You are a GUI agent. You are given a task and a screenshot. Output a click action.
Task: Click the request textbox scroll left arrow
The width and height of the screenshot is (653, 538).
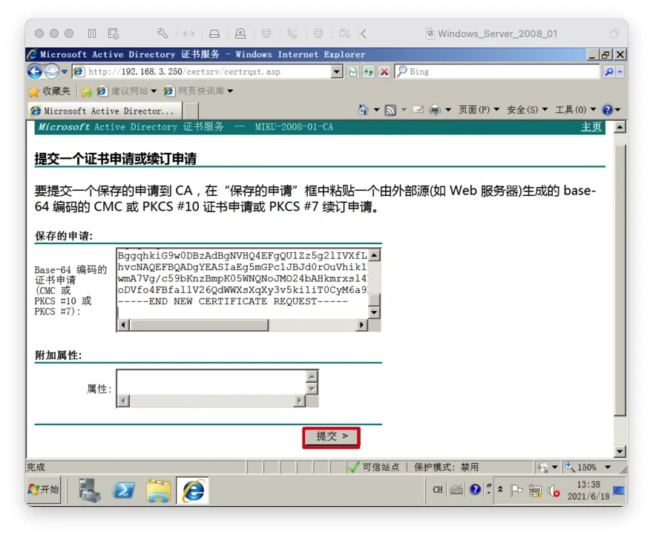click(123, 325)
